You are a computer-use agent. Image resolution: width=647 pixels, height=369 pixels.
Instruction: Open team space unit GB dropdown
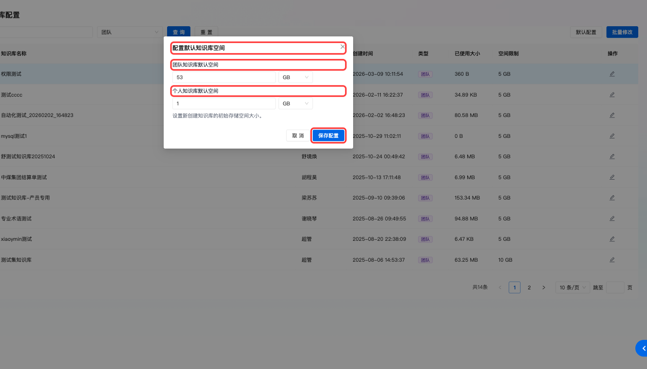click(295, 77)
